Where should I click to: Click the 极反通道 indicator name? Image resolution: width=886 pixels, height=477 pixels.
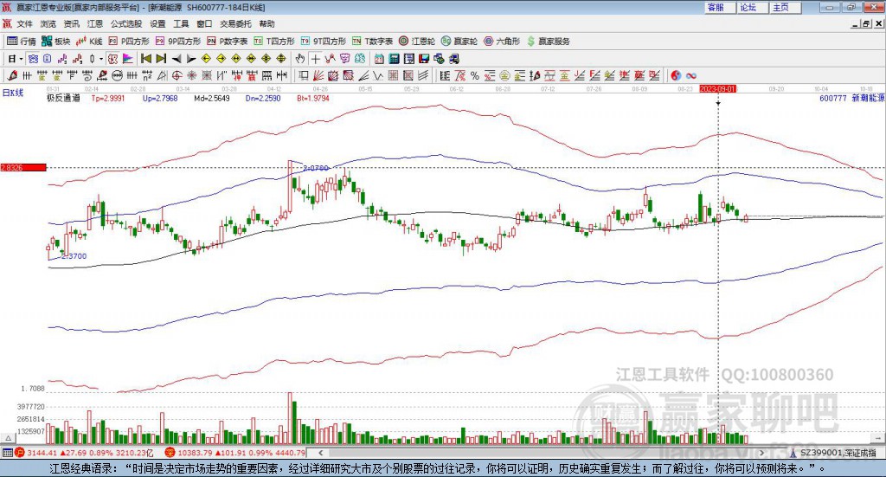(x=63, y=98)
